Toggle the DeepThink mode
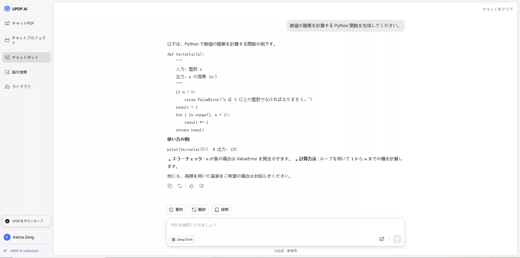 (182, 240)
